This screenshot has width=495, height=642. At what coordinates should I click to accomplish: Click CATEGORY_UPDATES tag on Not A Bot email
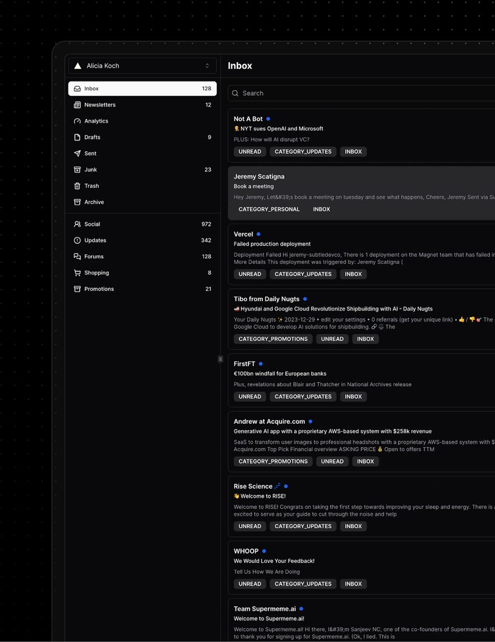[303, 152]
